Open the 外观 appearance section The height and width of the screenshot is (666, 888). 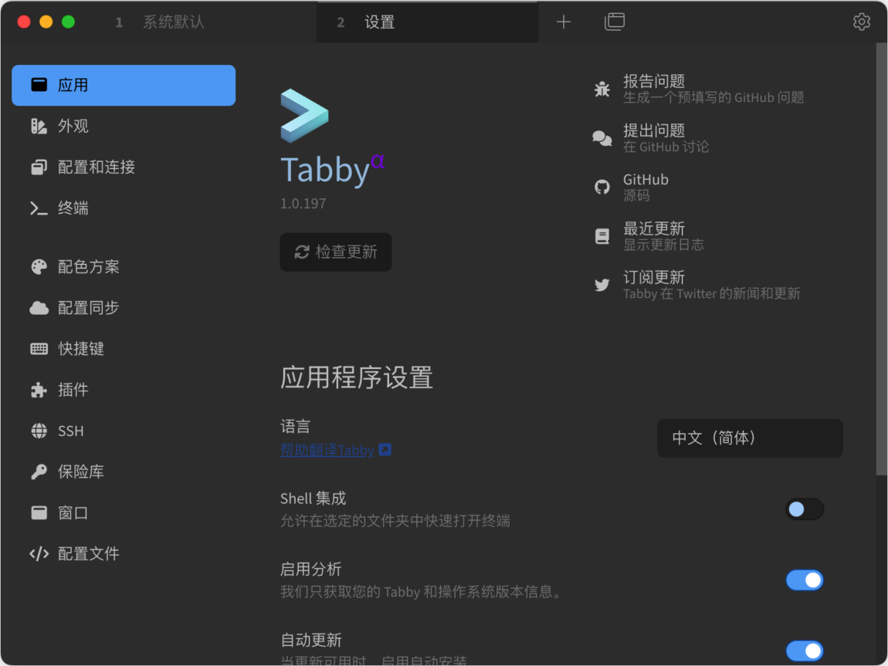click(124, 127)
